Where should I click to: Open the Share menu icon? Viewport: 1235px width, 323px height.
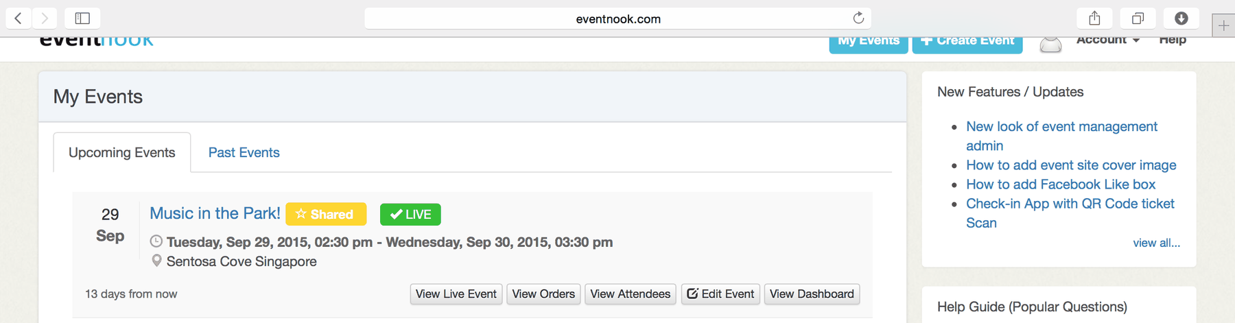1094,19
